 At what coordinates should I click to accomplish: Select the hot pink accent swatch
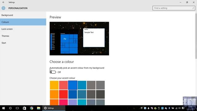point(63,102)
